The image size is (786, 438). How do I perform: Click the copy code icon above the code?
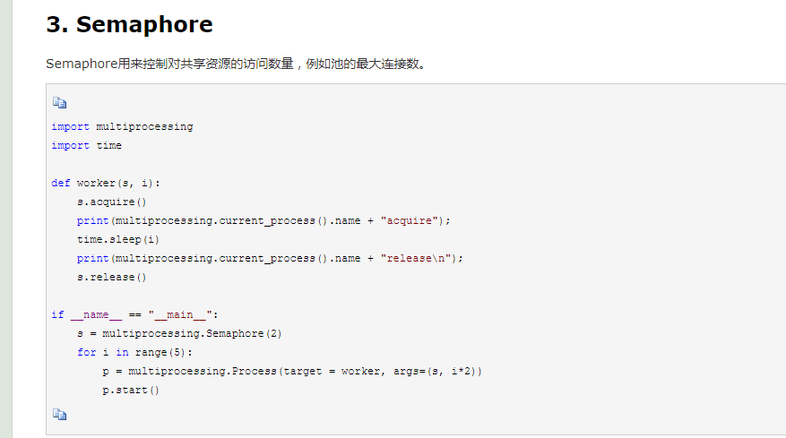[x=59, y=102]
